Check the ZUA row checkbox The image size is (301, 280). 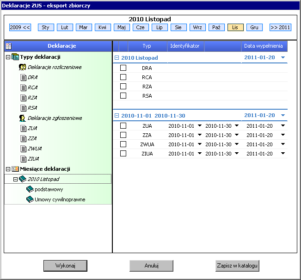(123, 126)
